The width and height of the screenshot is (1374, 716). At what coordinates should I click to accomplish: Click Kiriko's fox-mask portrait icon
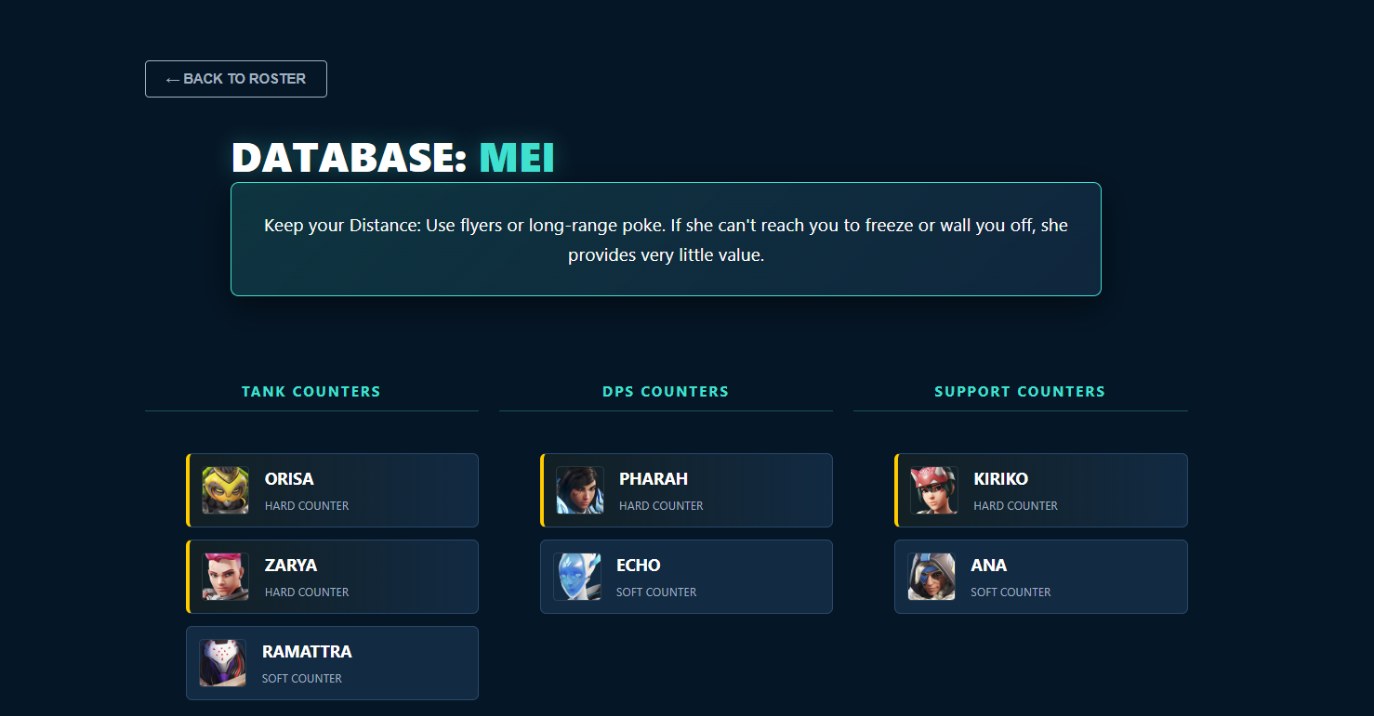[934, 490]
